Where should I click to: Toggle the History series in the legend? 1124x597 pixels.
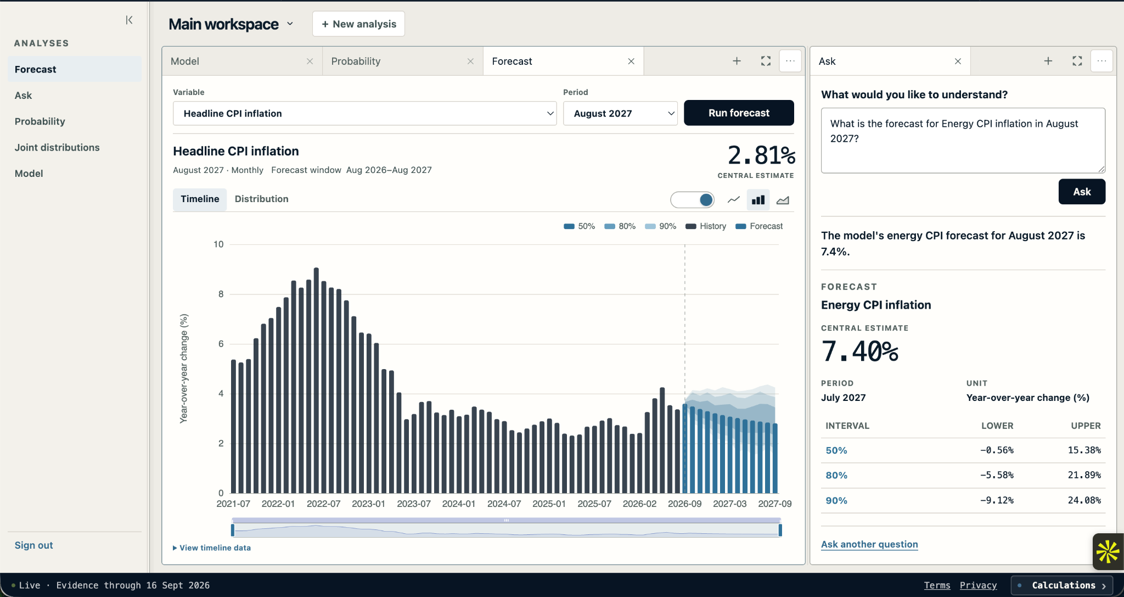tap(706, 226)
